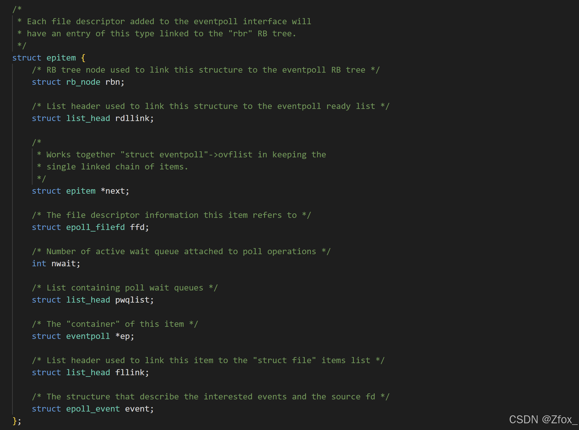Screen dimensions: 579x430
Task: Click the *next pointer member
Action: tap(113, 191)
